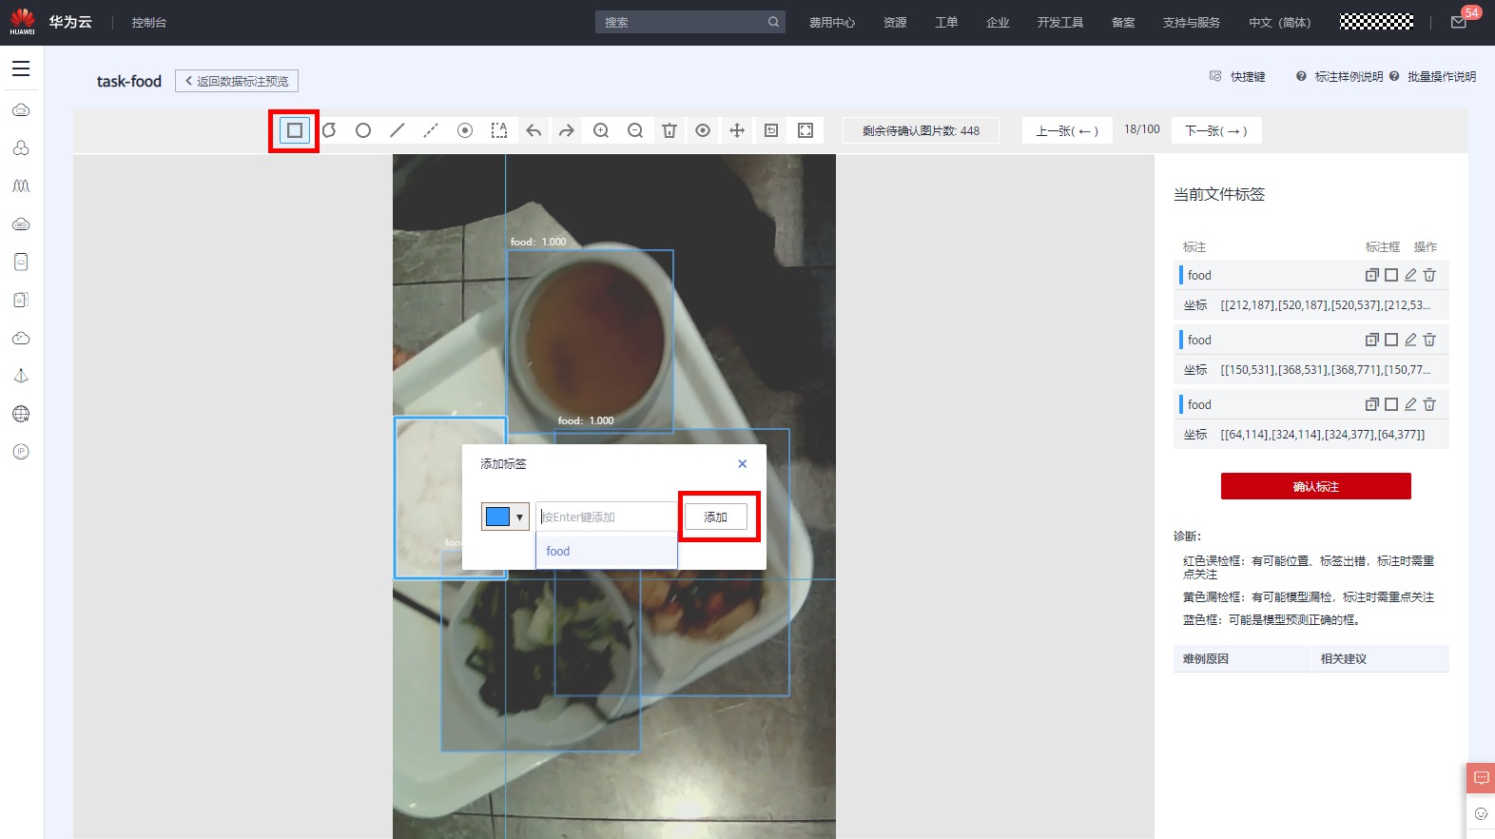Toggle fullscreen view icon in toolbar
Viewport: 1495px width, 839px height.
coord(806,130)
